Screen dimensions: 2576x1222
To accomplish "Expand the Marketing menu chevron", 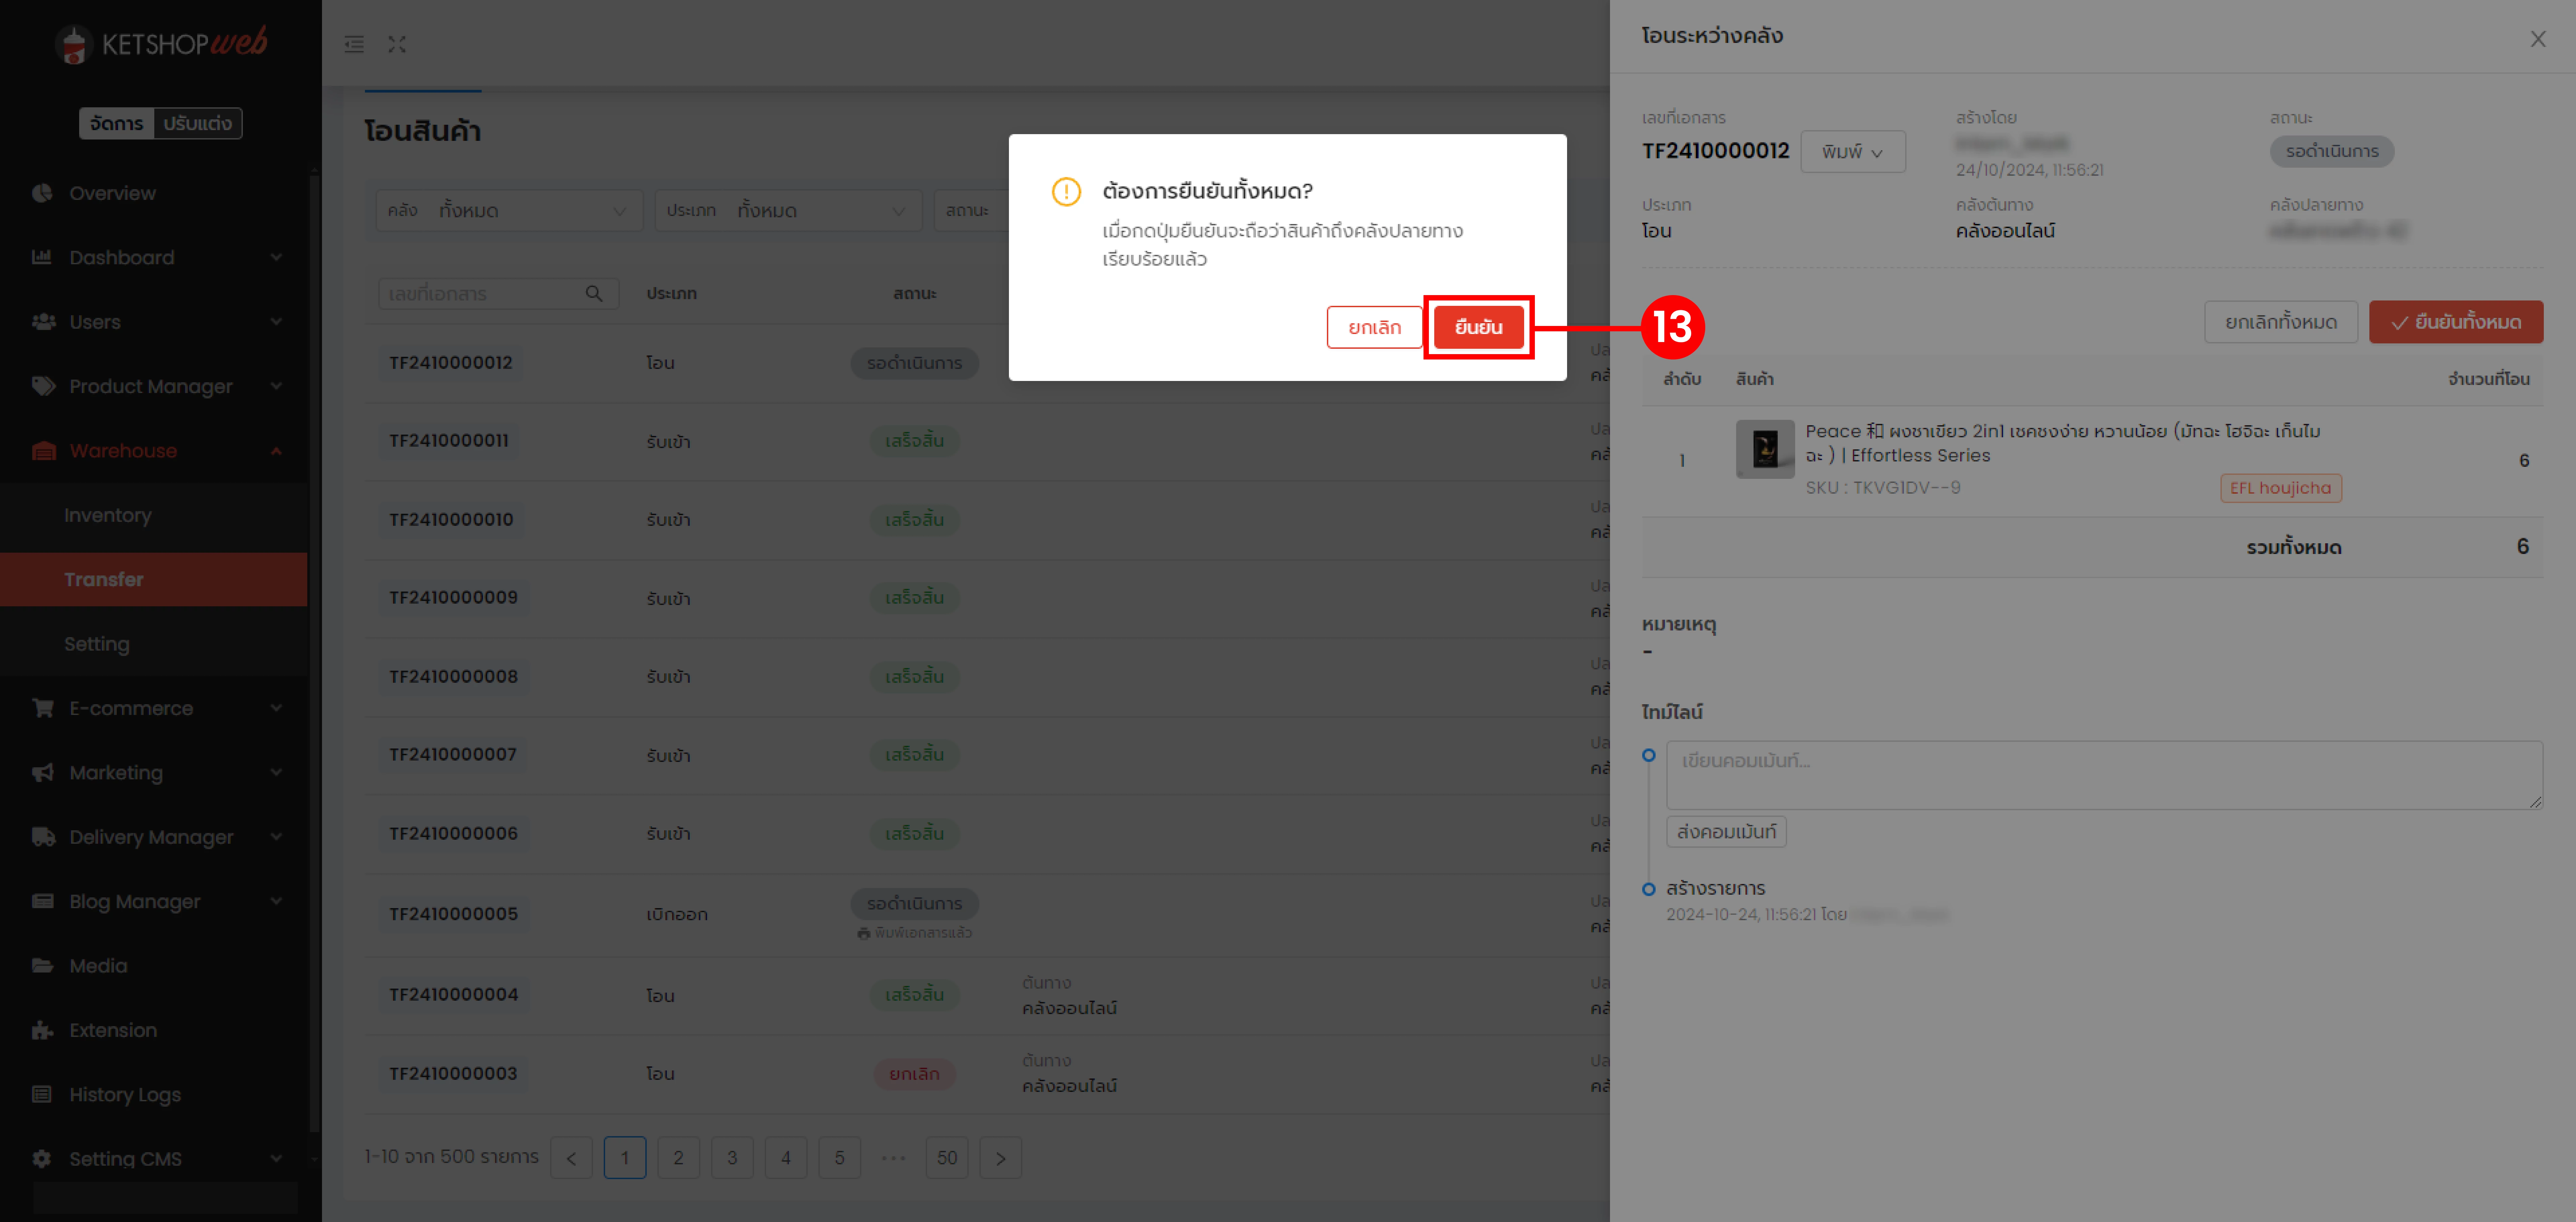I will pos(276,773).
